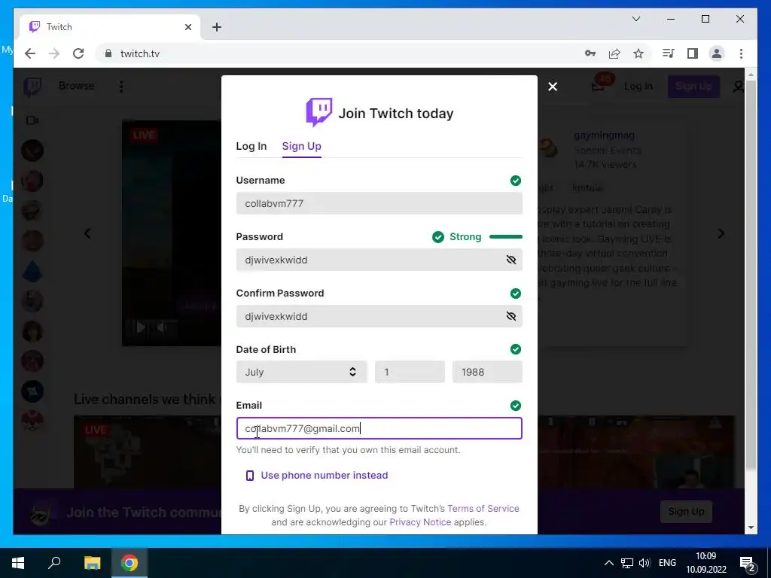Bookmark this page with the star icon
The width and height of the screenshot is (771, 578).
638,53
